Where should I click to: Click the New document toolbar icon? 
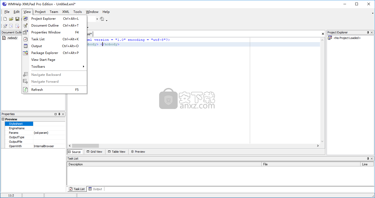pyautogui.click(x=5, y=19)
